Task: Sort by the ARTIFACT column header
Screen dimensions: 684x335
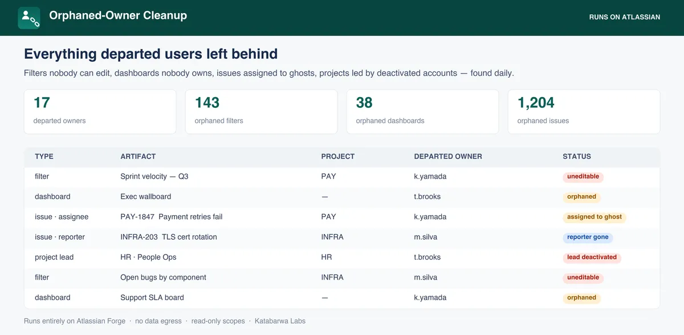Action: 138,156
